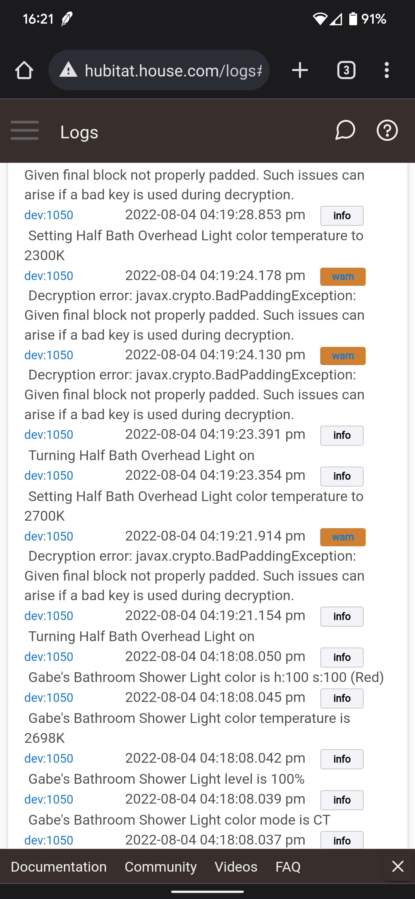Click the info badge at 04:19:23.391 pm

342,436
